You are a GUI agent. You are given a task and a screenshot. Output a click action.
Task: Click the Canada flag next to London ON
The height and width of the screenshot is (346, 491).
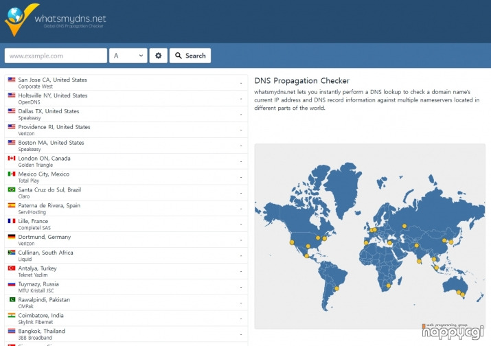coord(12,158)
